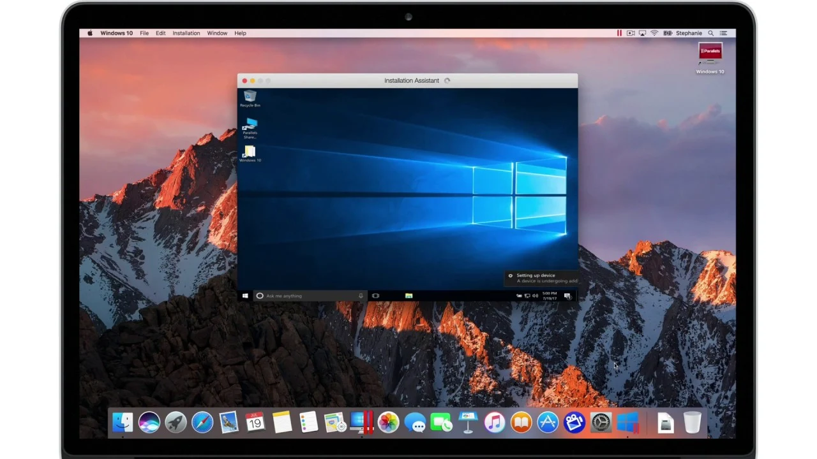The height and width of the screenshot is (459, 817).
Task: Select the Parallels Windows 10 desktop icon
Action: click(x=710, y=57)
